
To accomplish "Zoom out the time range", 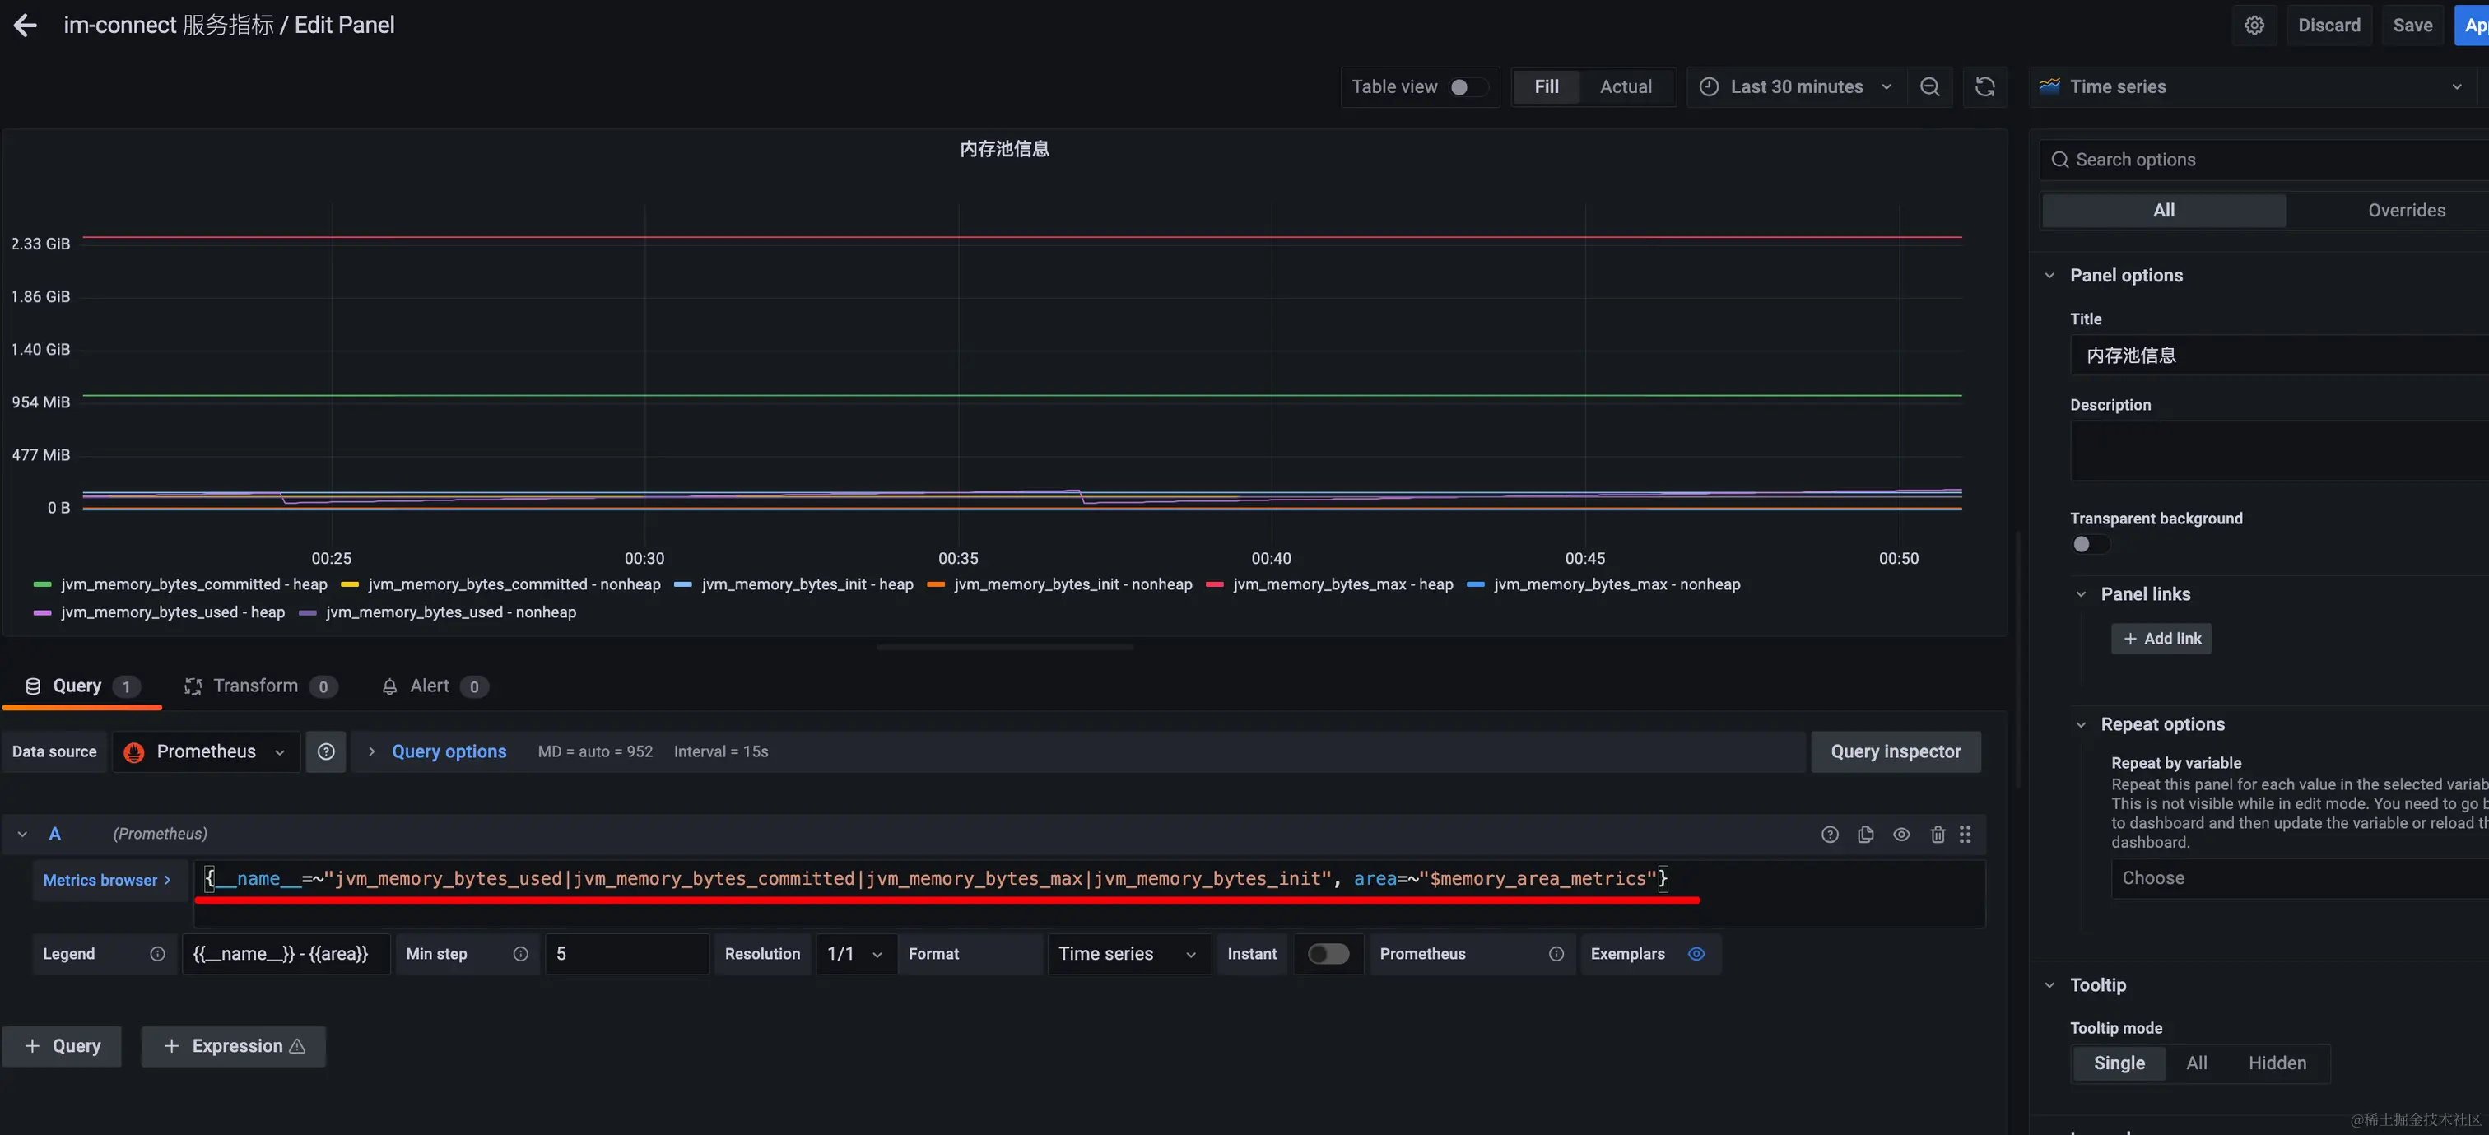I will point(1929,87).
